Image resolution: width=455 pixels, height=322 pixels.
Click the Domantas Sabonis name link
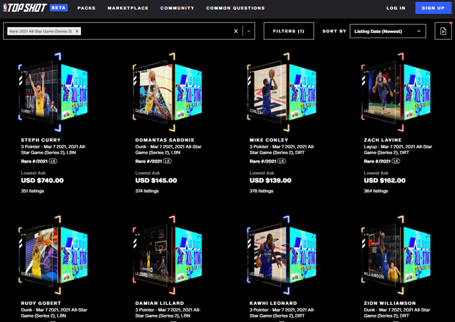click(x=165, y=140)
